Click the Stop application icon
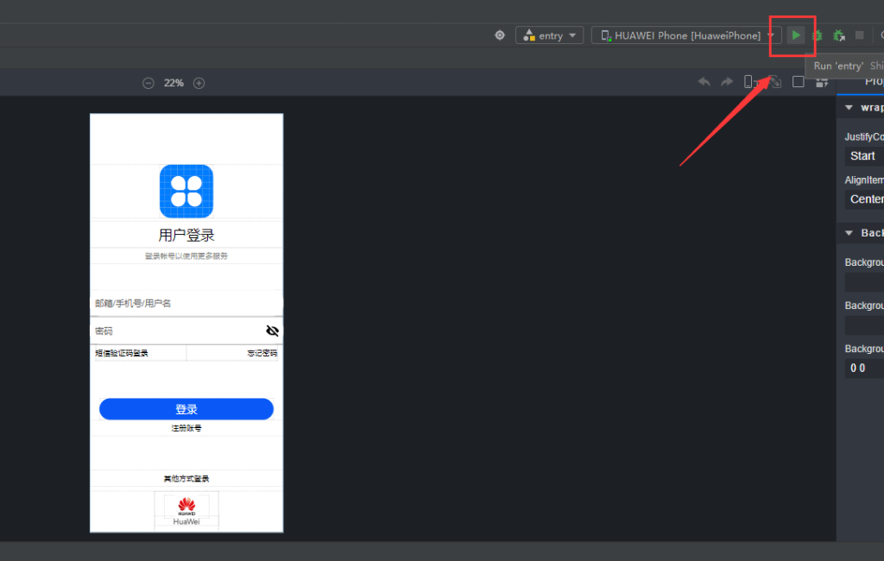884x561 pixels. 859,35
